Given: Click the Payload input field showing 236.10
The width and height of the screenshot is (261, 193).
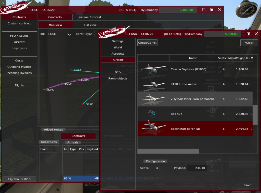Looking at the screenshot, I should [197, 168].
